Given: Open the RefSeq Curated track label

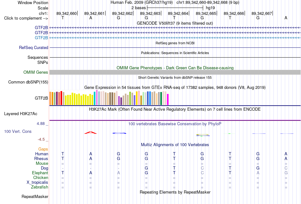Looking at the screenshot, I should pos(34,47).
